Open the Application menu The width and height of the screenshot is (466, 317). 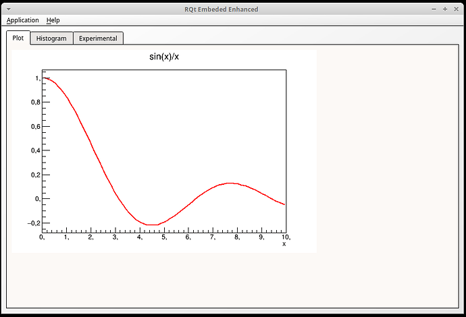pos(23,20)
